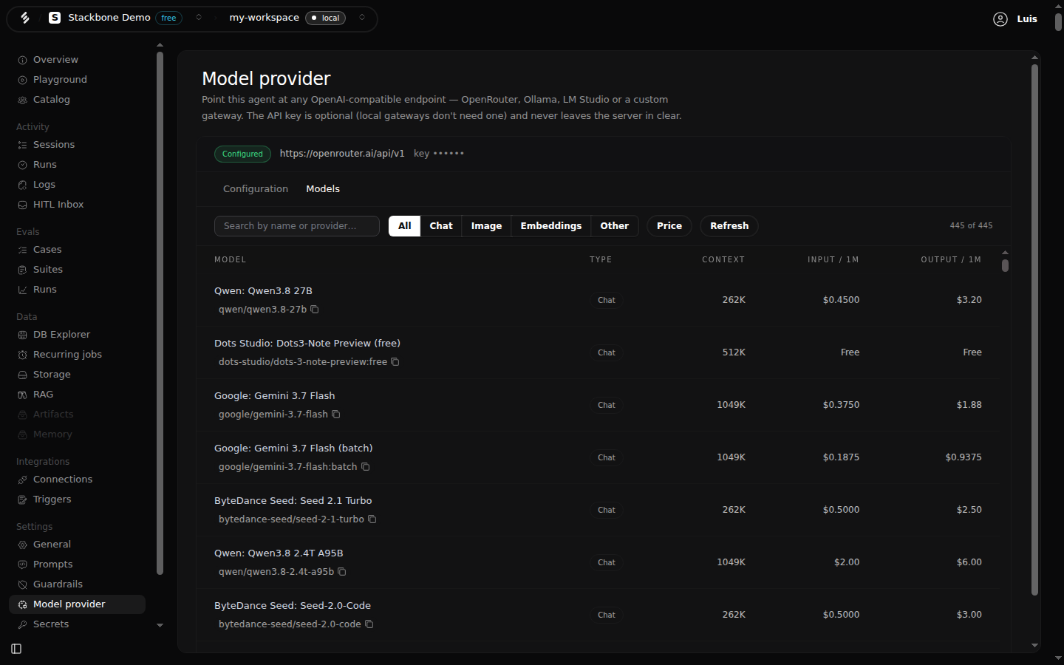Open Catalog in the sidebar
Screen dimensions: 1064x665
(77, 100)
